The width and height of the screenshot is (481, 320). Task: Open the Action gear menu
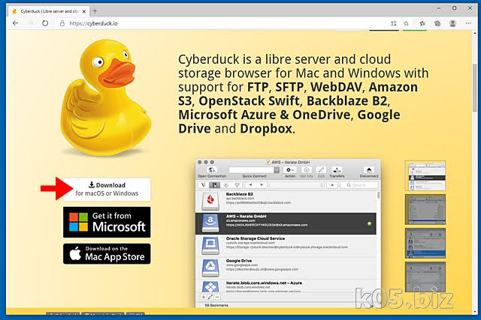290,170
